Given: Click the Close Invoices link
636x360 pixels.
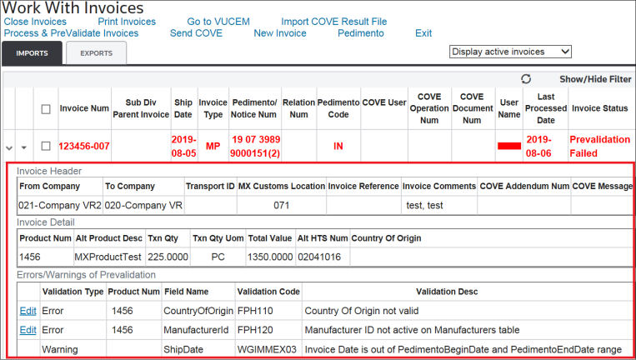Looking at the screenshot, I should (x=35, y=22).
